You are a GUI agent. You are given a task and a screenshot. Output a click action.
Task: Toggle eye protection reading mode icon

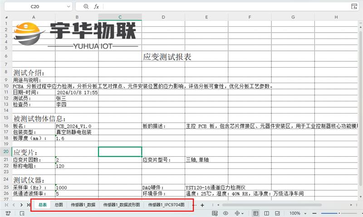pyautogui.click(x=225, y=213)
